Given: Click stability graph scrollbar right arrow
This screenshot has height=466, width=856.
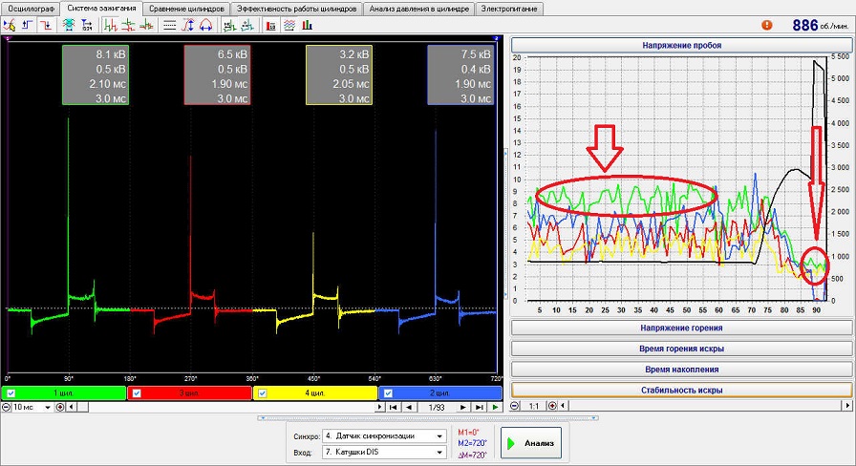Looking at the screenshot, I should click(x=847, y=406).
